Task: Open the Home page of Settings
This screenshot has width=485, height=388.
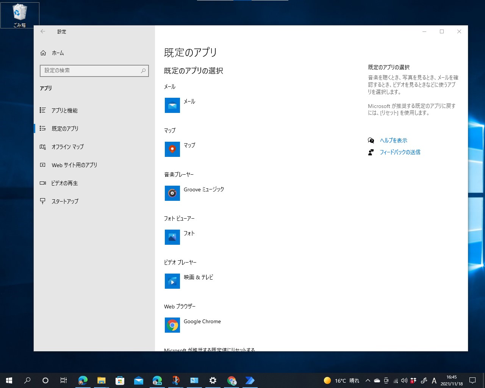Action: pos(58,53)
